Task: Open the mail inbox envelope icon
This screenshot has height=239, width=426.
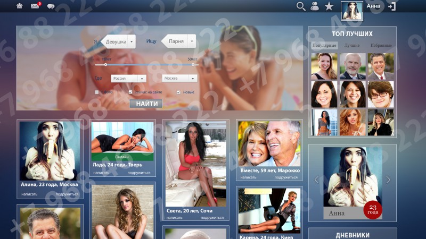Action: click(x=36, y=5)
